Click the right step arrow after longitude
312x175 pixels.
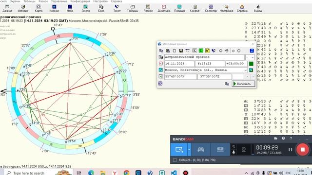coord(253,77)
